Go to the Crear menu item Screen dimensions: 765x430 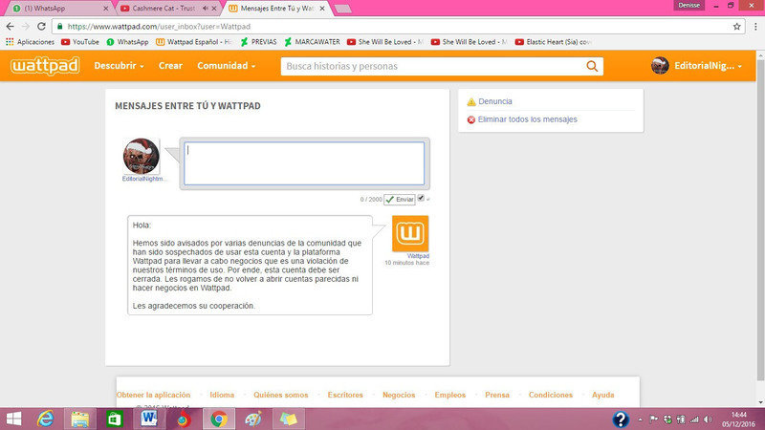coord(170,66)
